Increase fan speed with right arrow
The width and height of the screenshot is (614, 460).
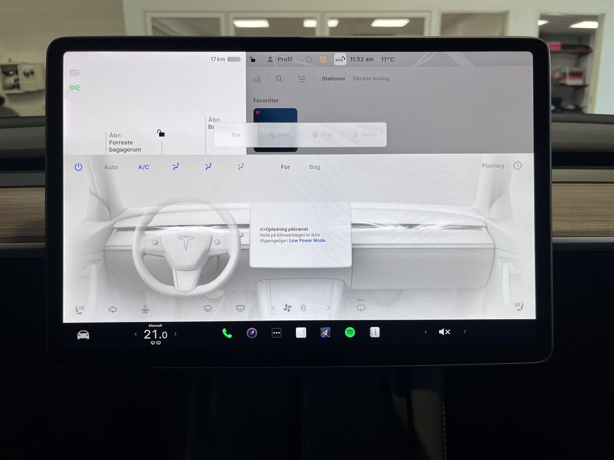point(328,308)
